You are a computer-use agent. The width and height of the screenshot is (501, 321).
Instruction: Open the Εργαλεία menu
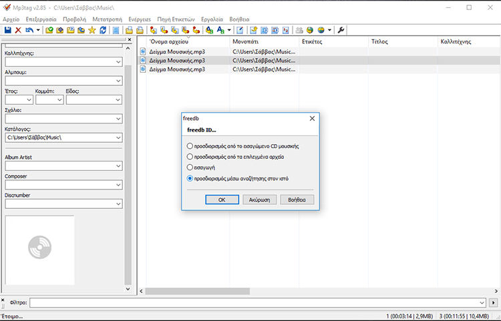(212, 19)
